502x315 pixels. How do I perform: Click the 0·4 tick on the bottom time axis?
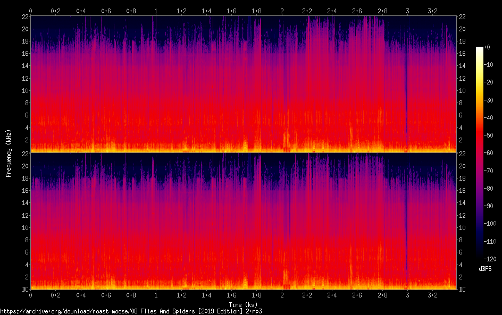(81, 295)
